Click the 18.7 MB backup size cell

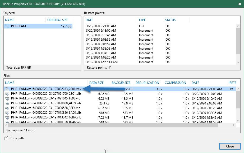(x=128, y=118)
